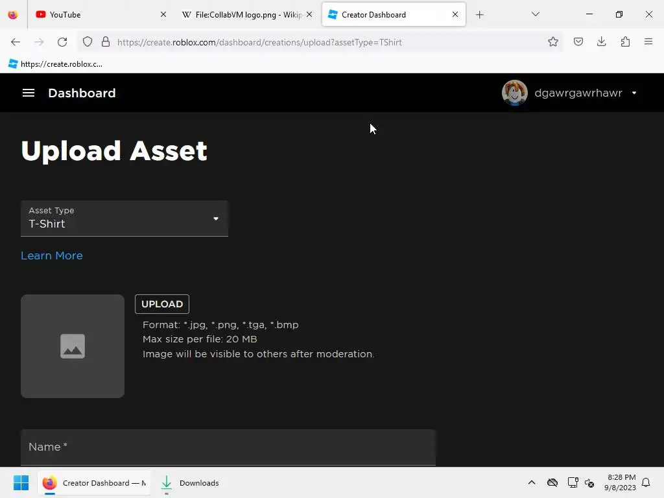Open the extensions puzzle icon
664x498 pixels.
point(625,42)
